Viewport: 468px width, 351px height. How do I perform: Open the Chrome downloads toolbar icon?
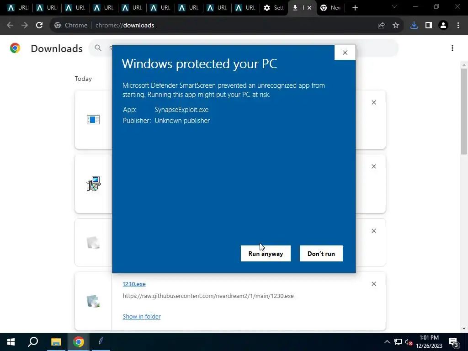point(414,26)
